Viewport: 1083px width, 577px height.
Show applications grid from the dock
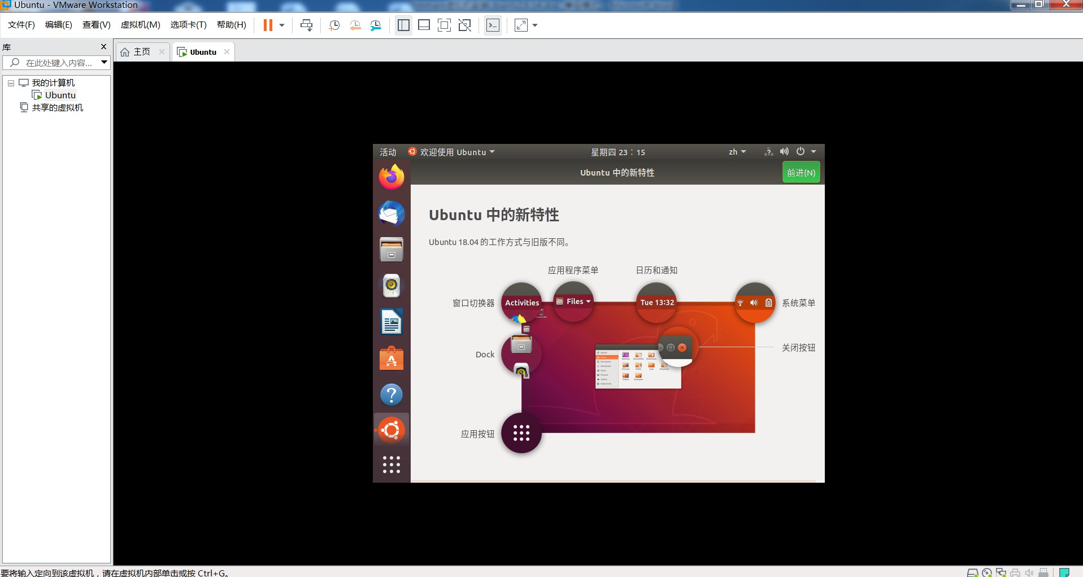(392, 465)
